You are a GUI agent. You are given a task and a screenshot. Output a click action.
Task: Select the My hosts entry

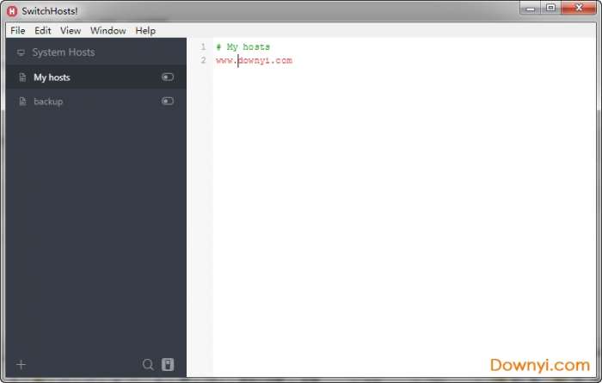[x=96, y=77]
